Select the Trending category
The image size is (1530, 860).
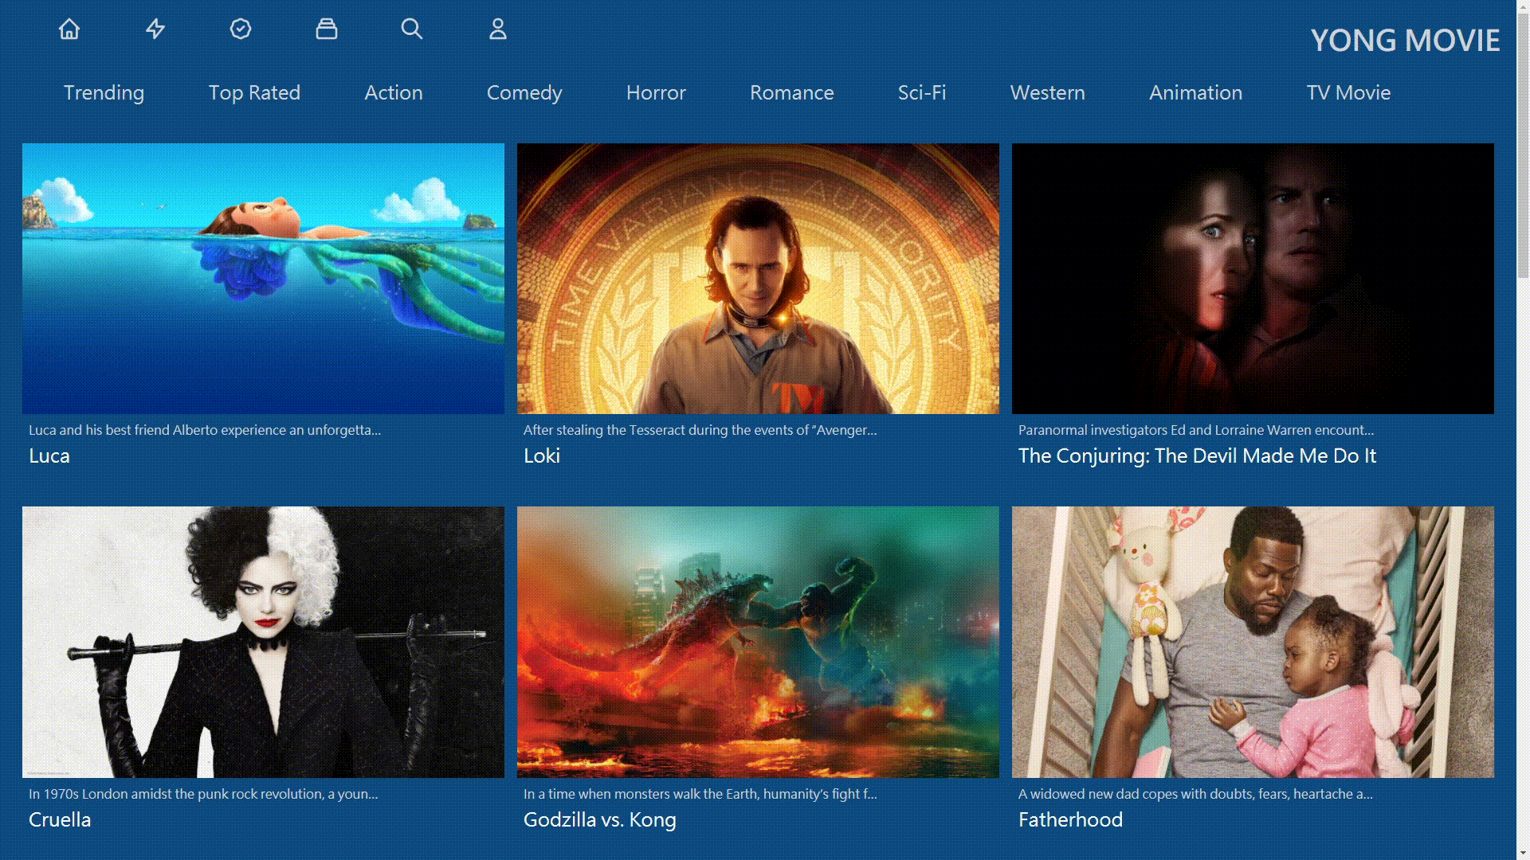coord(104,92)
